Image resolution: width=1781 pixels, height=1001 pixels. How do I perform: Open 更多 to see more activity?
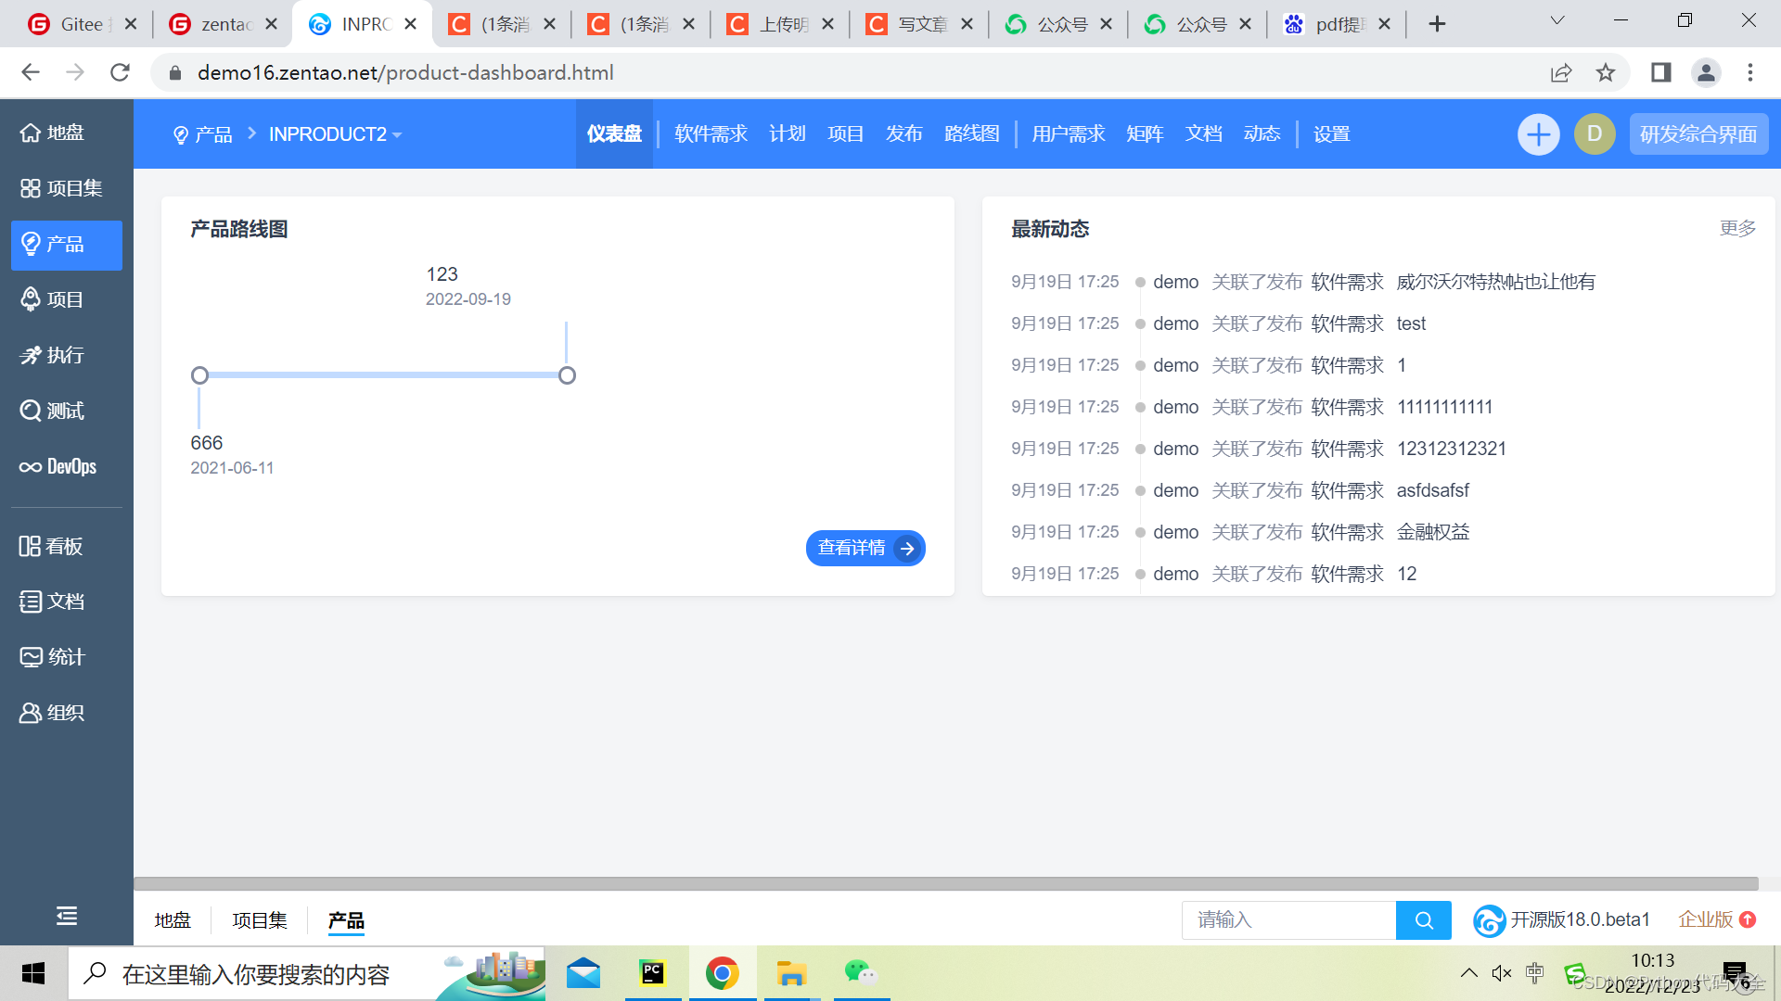[1736, 228]
